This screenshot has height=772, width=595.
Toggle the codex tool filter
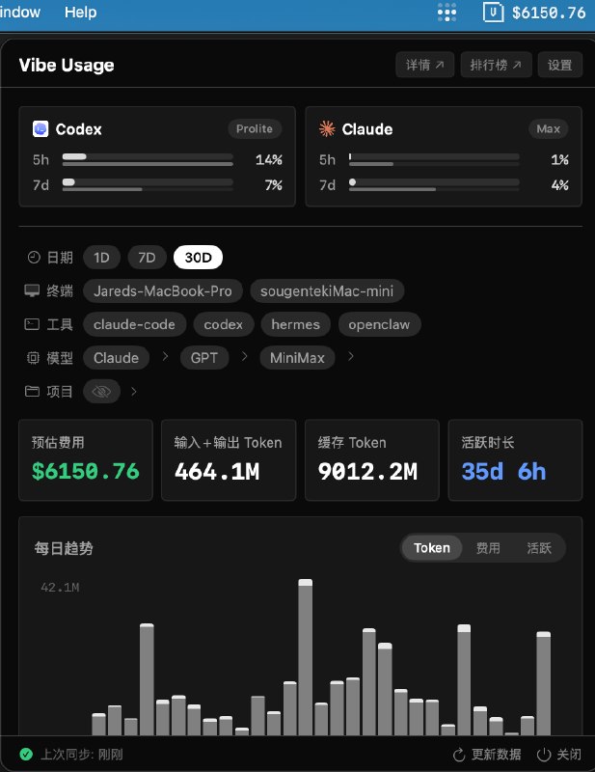coord(224,324)
